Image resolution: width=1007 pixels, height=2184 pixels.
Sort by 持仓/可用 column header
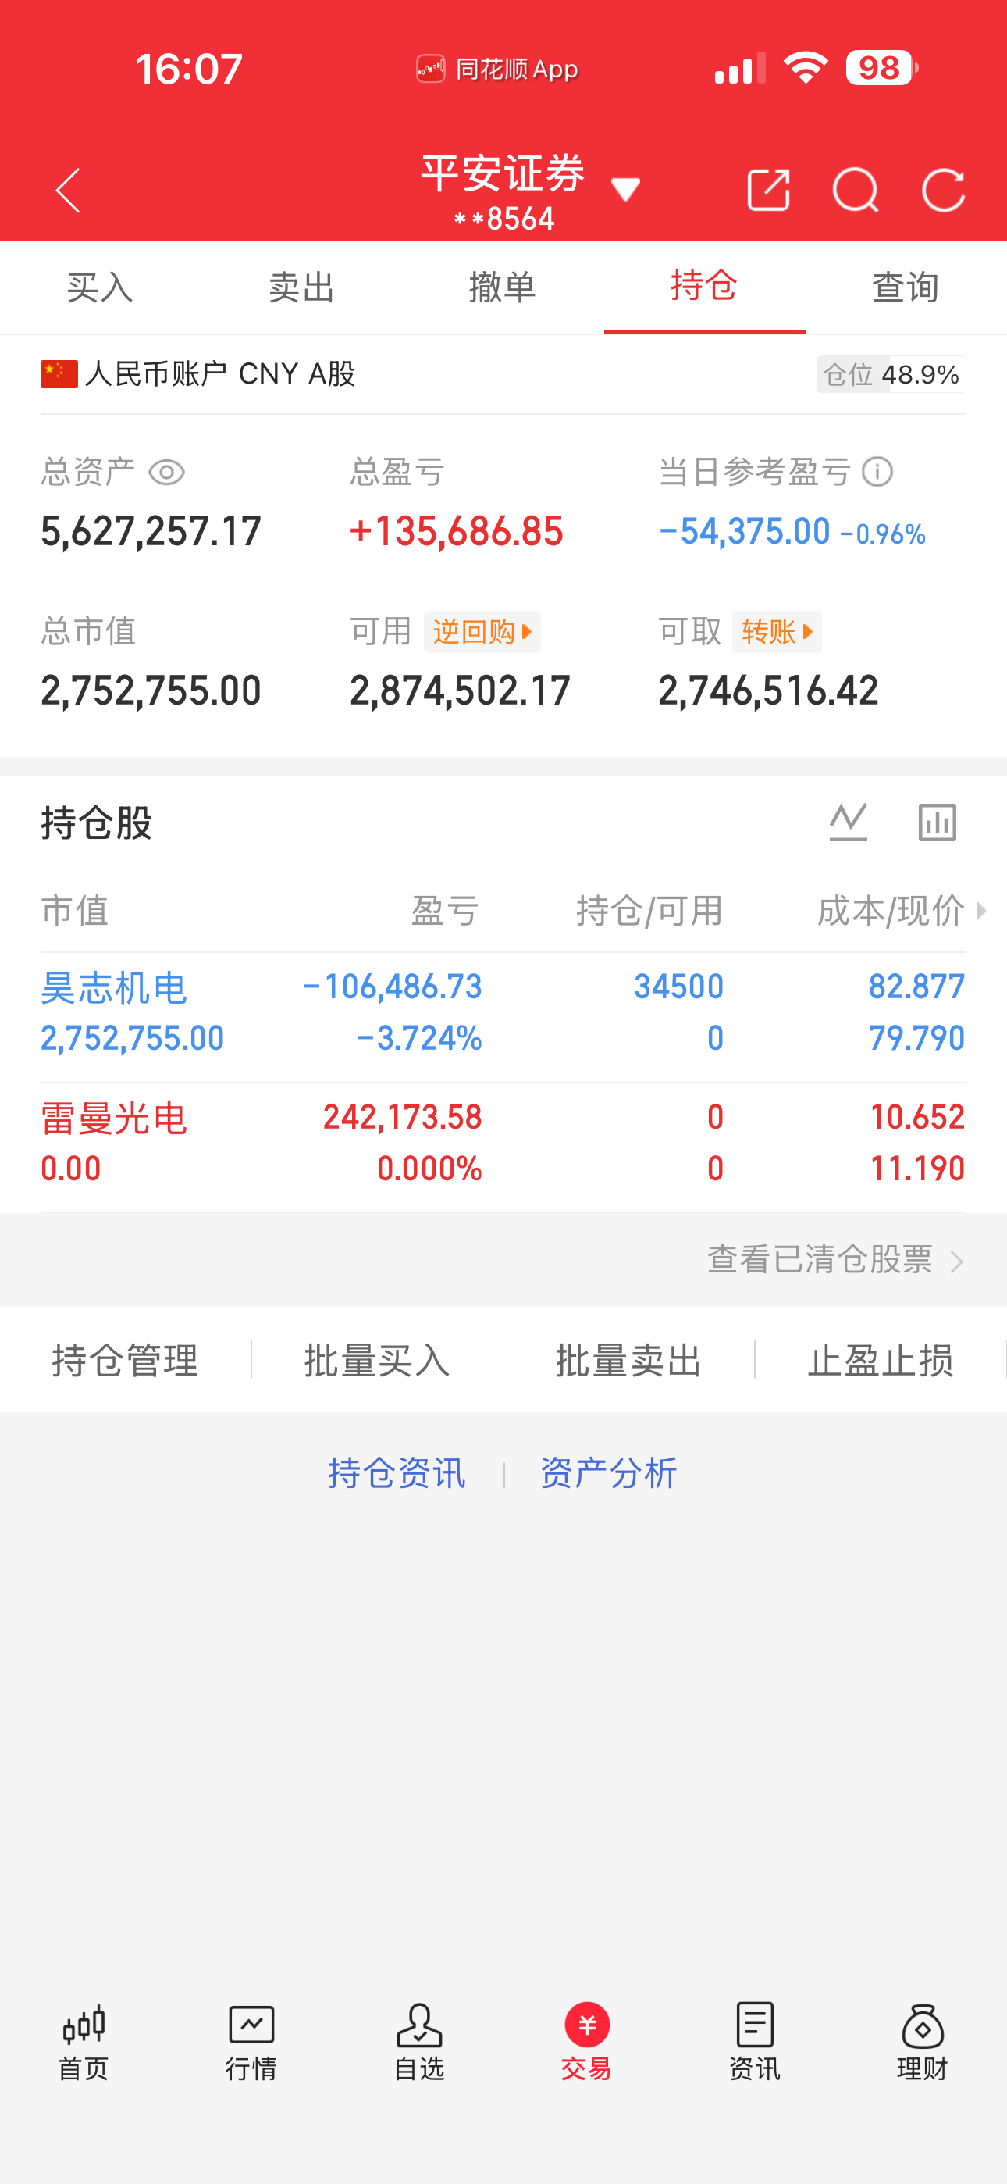(x=649, y=911)
